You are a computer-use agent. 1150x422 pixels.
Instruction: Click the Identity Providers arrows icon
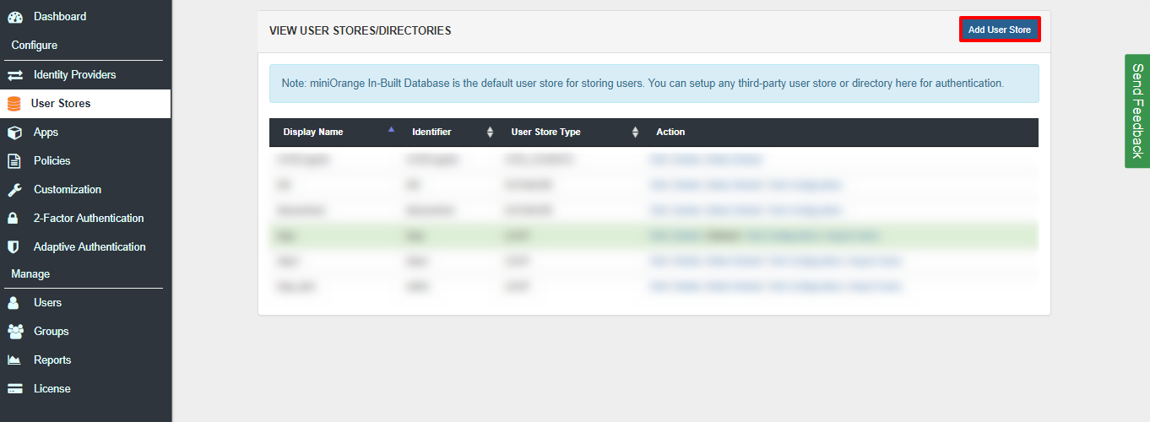(x=14, y=75)
